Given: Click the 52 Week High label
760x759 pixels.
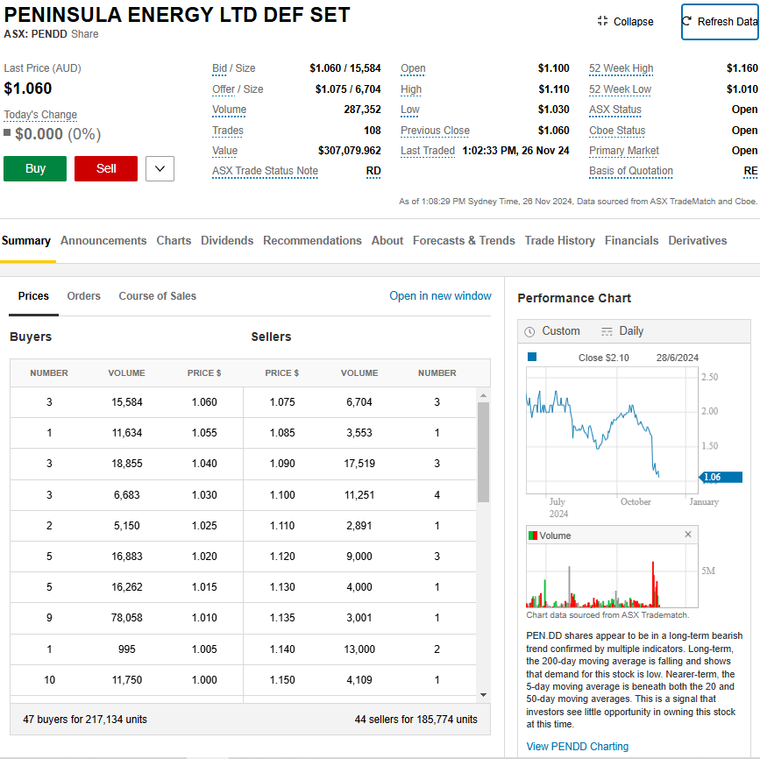Looking at the screenshot, I should point(621,68).
